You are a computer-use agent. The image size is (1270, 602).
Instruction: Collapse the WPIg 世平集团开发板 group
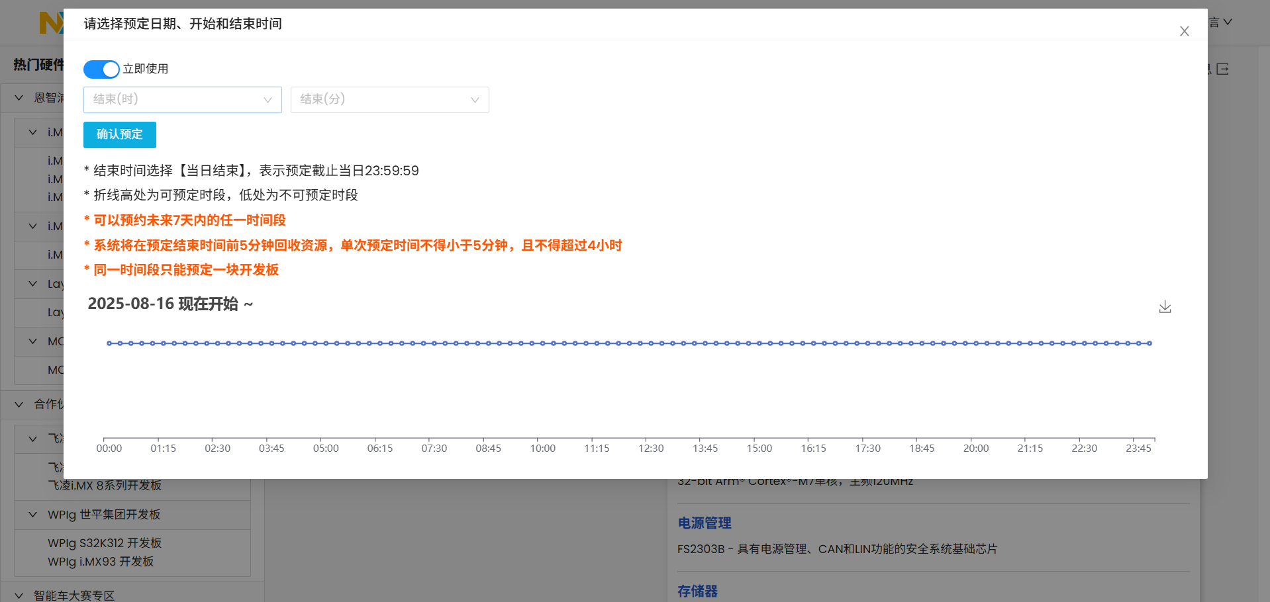click(x=32, y=515)
